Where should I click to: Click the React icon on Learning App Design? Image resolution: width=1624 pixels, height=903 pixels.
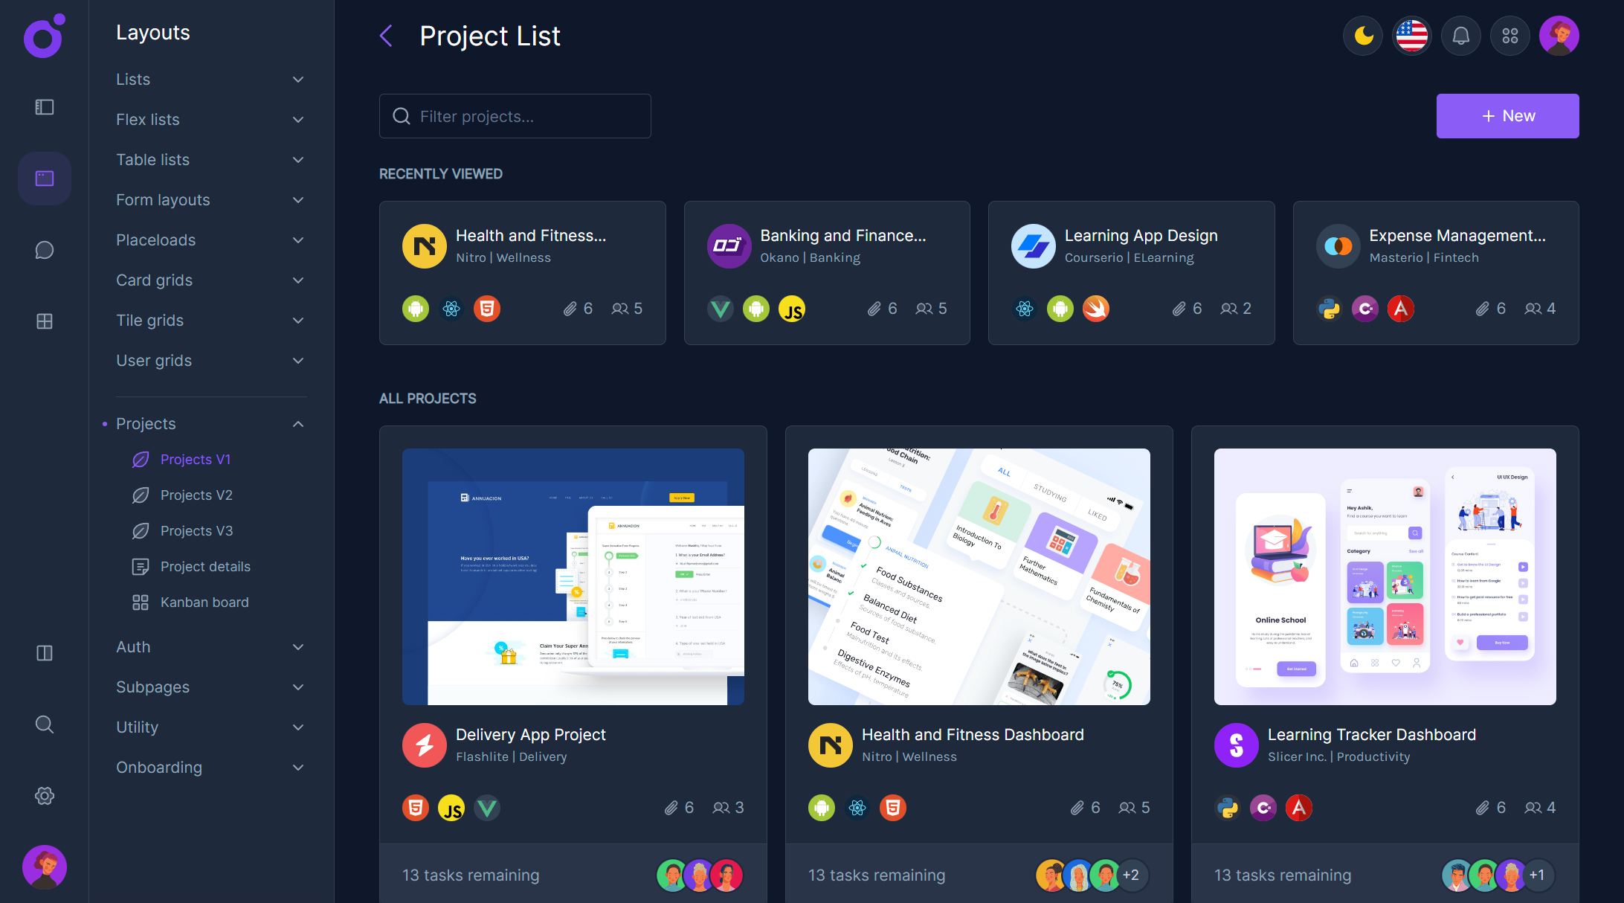point(1025,308)
